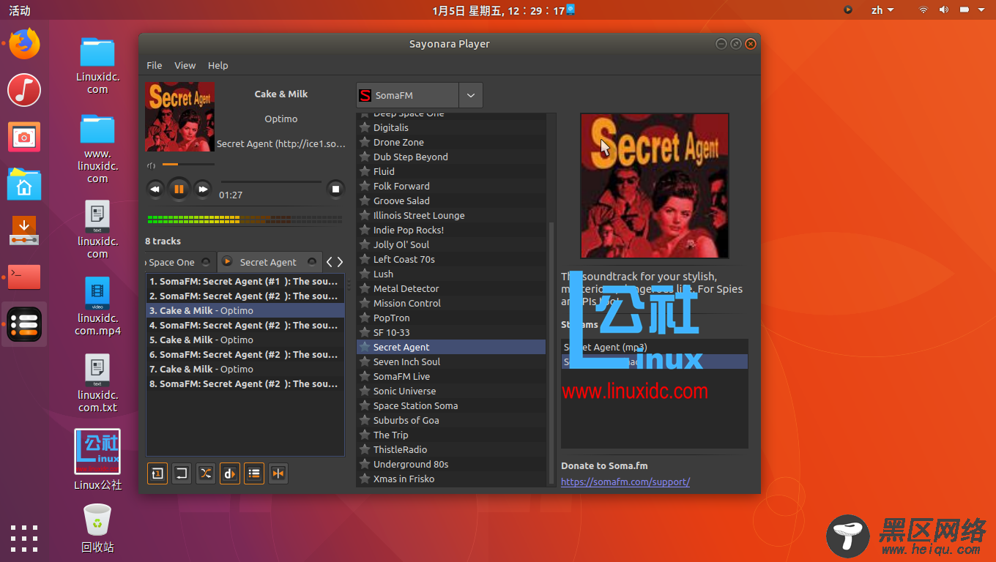Open Firefox from the dock
Image resolution: width=996 pixels, height=562 pixels.
(x=24, y=44)
